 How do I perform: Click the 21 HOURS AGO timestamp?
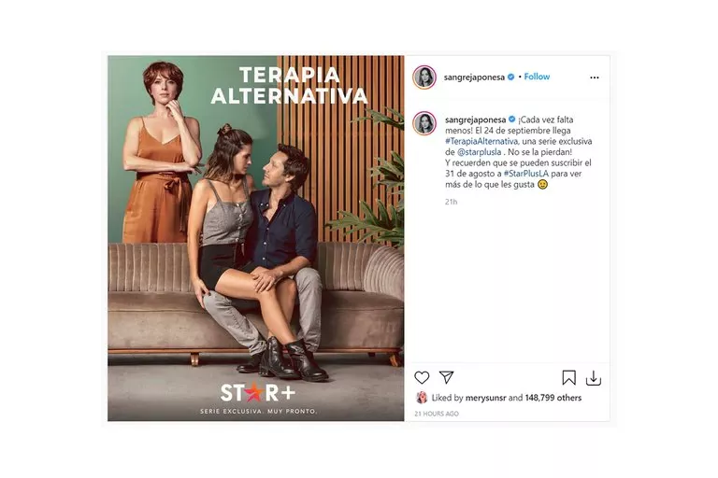pos(437,414)
